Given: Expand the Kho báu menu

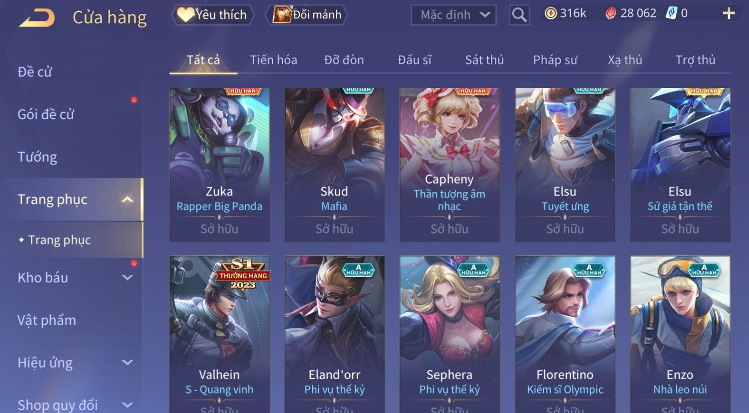Looking at the screenshot, I should click(128, 278).
